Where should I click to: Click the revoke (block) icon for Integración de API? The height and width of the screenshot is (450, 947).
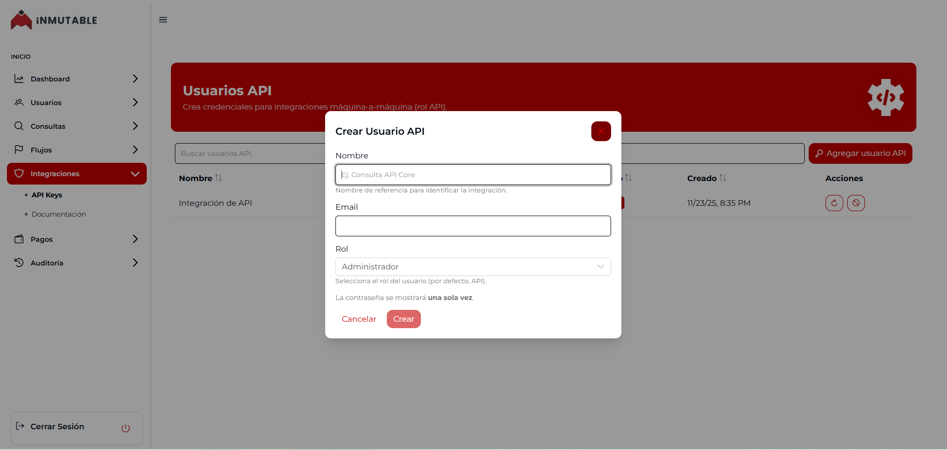point(856,203)
